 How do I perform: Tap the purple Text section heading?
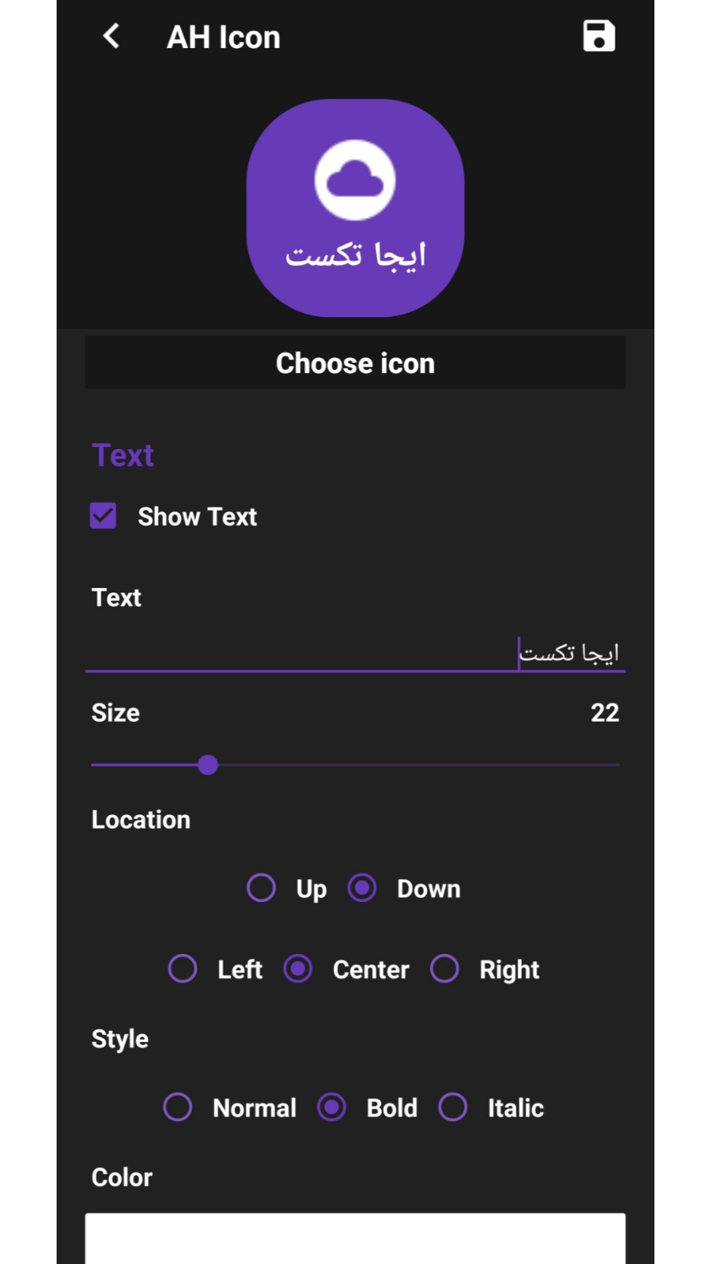click(123, 455)
